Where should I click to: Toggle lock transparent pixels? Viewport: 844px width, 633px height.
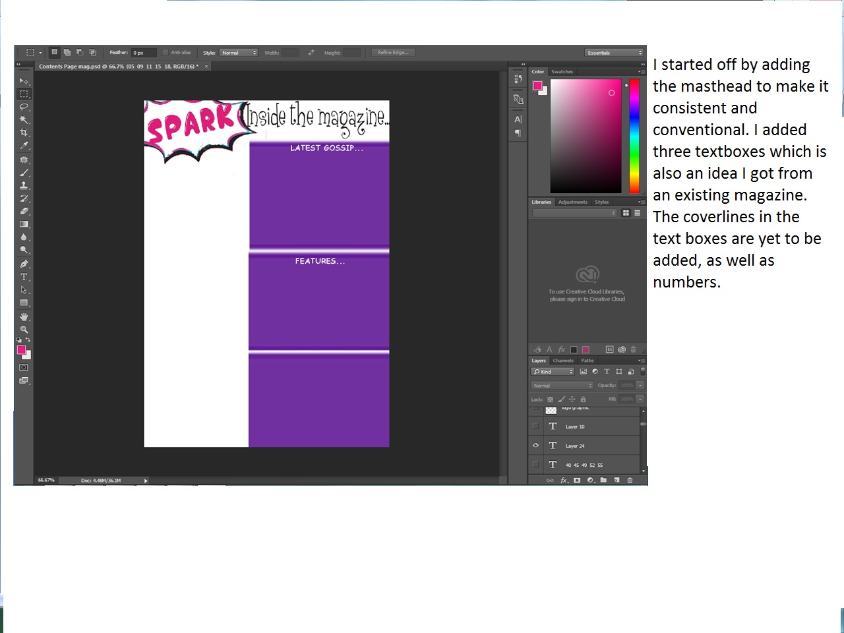tap(551, 400)
